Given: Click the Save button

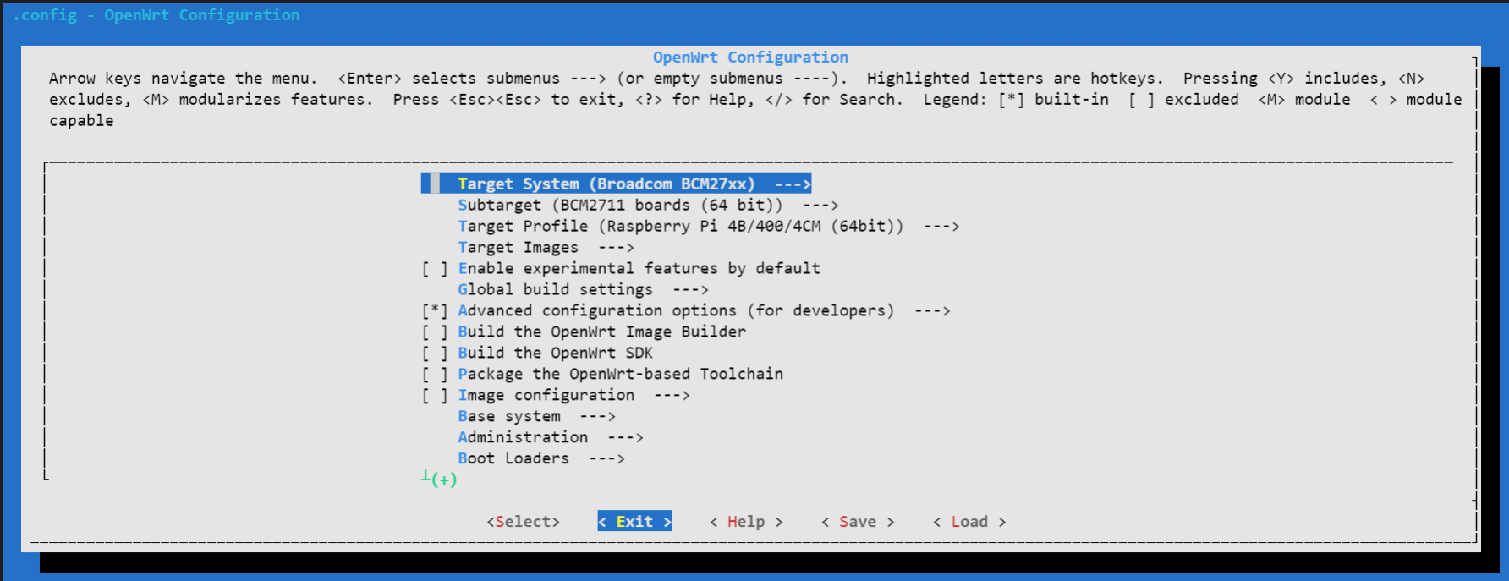Looking at the screenshot, I should pyautogui.click(x=858, y=522).
